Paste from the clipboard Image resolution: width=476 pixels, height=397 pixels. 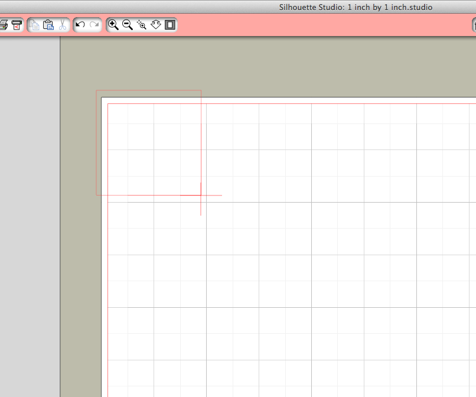(x=48, y=25)
